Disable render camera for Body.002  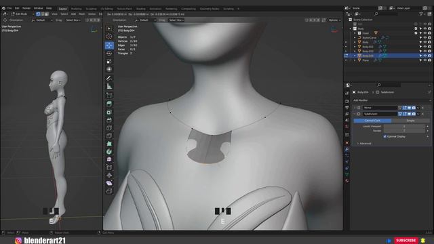tap(429, 47)
